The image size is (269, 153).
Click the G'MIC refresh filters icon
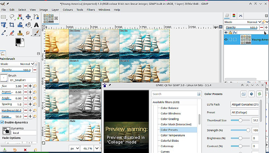click(x=260, y=94)
